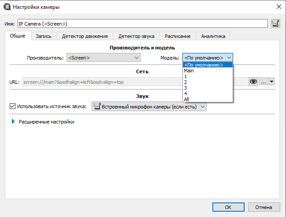Pick model option '3' from the list
286x217 pixels.
(x=186, y=88)
